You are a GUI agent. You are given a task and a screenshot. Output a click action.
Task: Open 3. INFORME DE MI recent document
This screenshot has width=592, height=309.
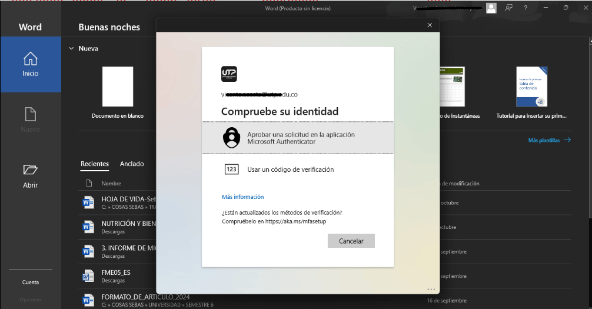tap(128, 251)
